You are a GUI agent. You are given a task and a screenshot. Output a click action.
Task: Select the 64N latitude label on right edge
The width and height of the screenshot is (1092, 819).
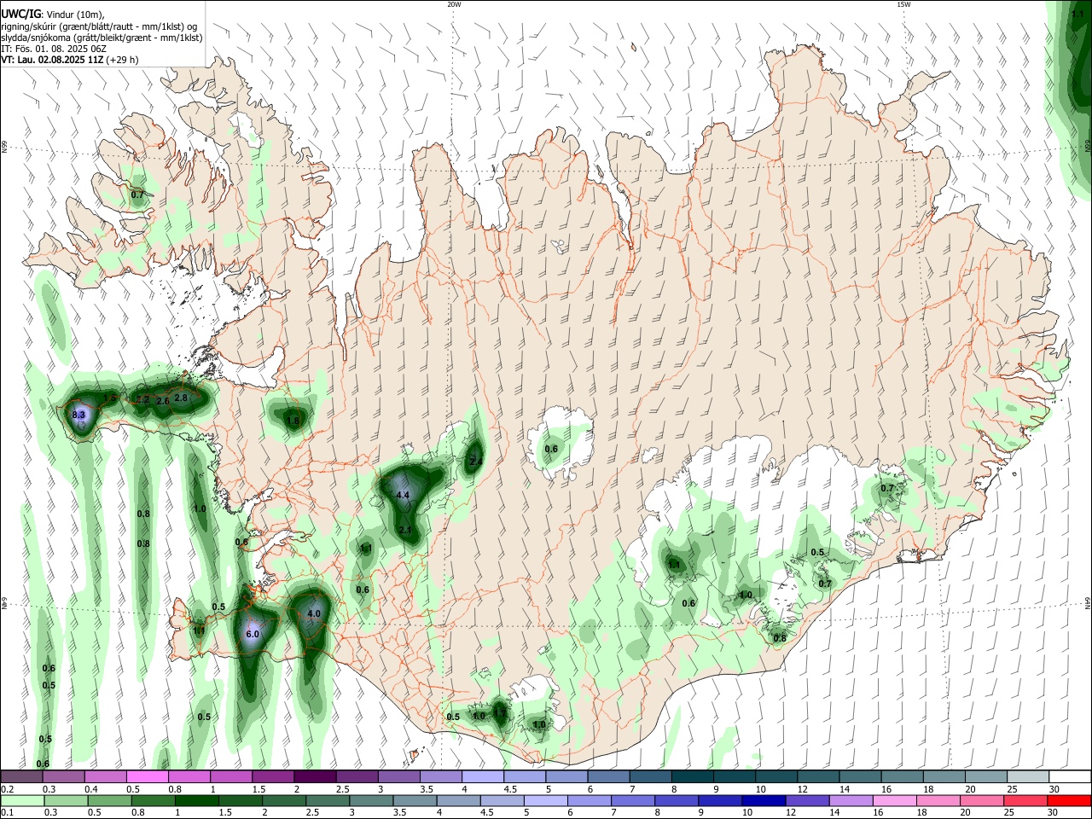pyautogui.click(x=1088, y=602)
